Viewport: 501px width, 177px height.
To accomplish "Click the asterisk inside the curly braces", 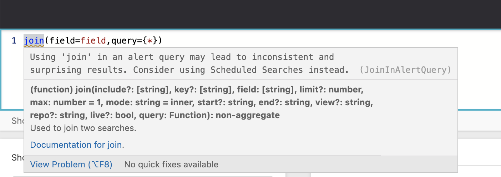I will click(x=151, y=41).
